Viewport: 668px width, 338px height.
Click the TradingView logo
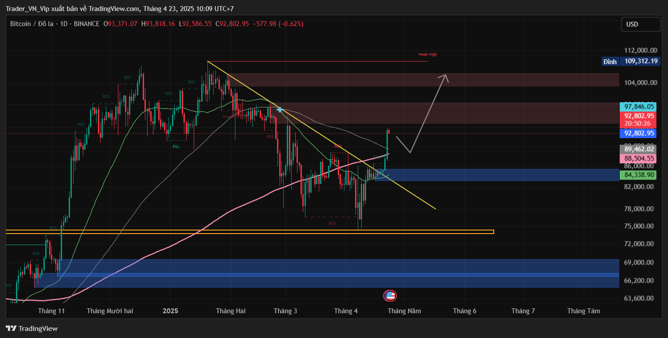pyautogui.click(x=31, y=329)
